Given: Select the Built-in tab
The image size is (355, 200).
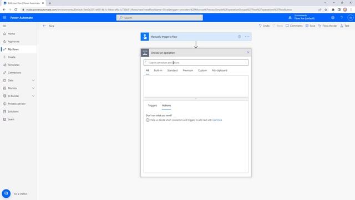Looking at the screenshot, I should coord(158,71).
